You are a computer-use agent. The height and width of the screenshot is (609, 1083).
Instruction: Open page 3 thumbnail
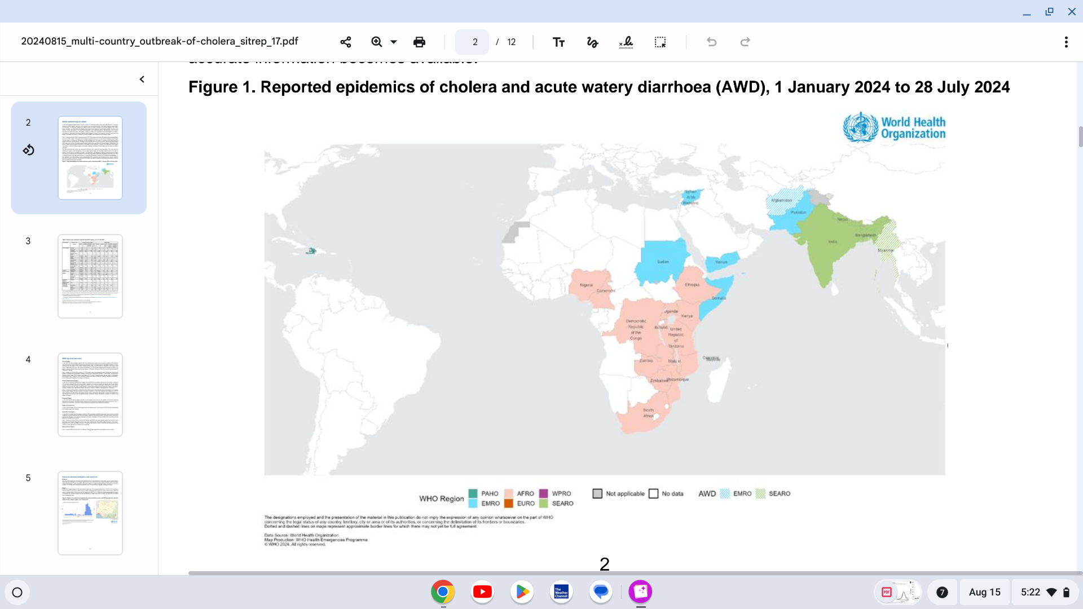pos(90,276)
